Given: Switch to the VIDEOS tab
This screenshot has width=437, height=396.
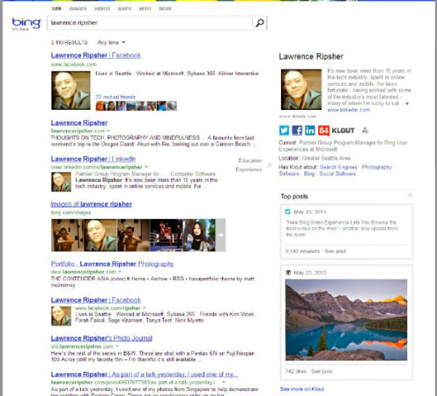Looking at the screenshot, I should [x=102, y=9].
